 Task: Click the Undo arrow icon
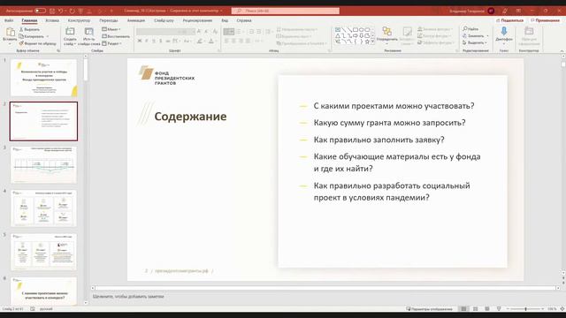click(61, 11)
